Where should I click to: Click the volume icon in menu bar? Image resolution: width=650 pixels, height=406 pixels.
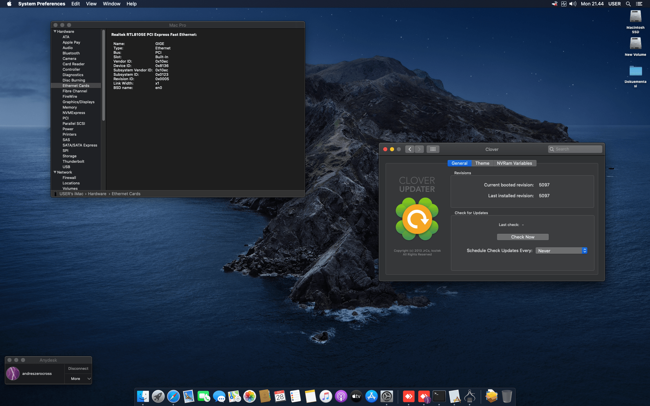point(572,4)
